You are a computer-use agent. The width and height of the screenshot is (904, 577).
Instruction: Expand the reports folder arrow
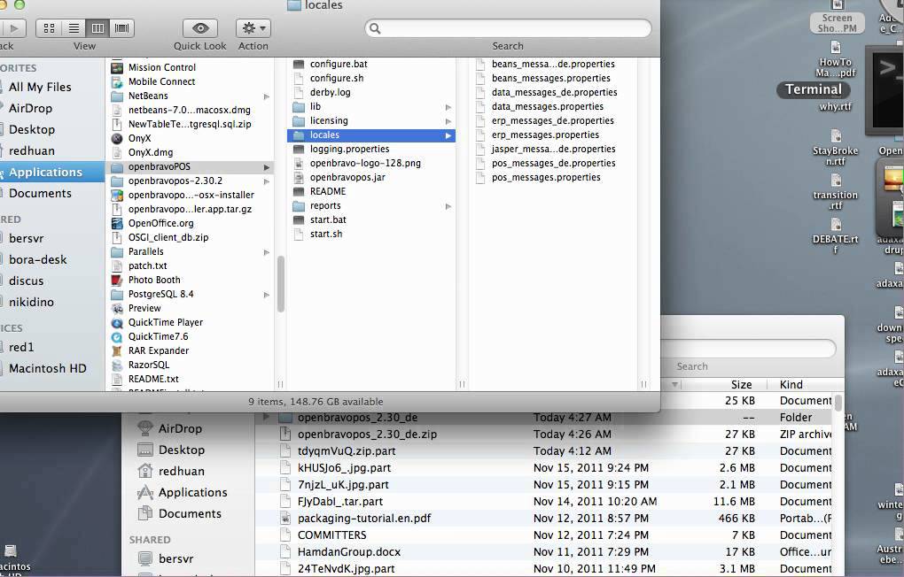tap(448, 206)
